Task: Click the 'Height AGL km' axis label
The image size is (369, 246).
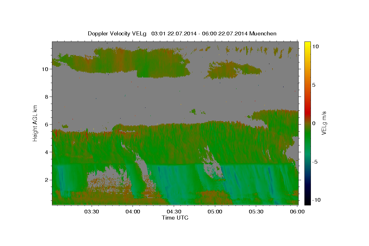Action: point(35,123)
